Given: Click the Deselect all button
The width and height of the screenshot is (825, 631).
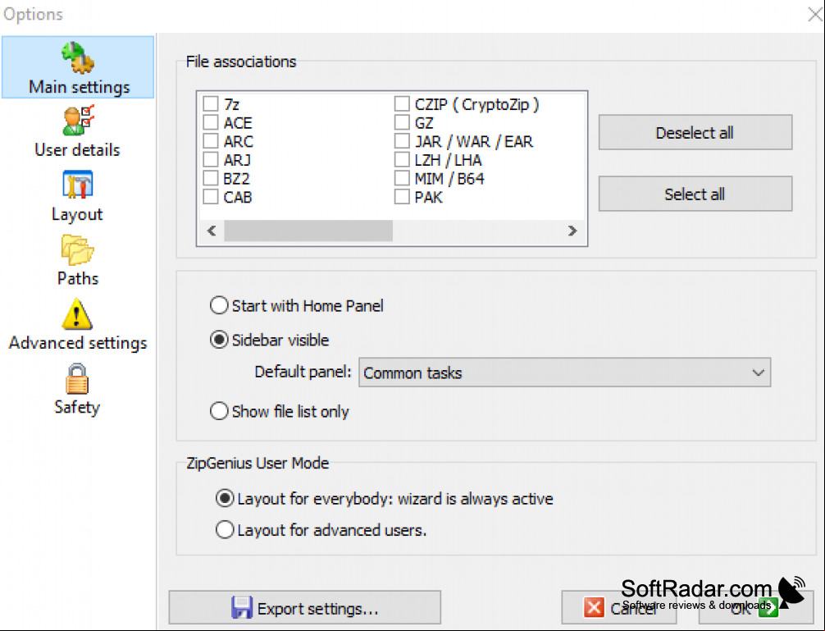Looking at the screenshot, I should tap(695, 133).
